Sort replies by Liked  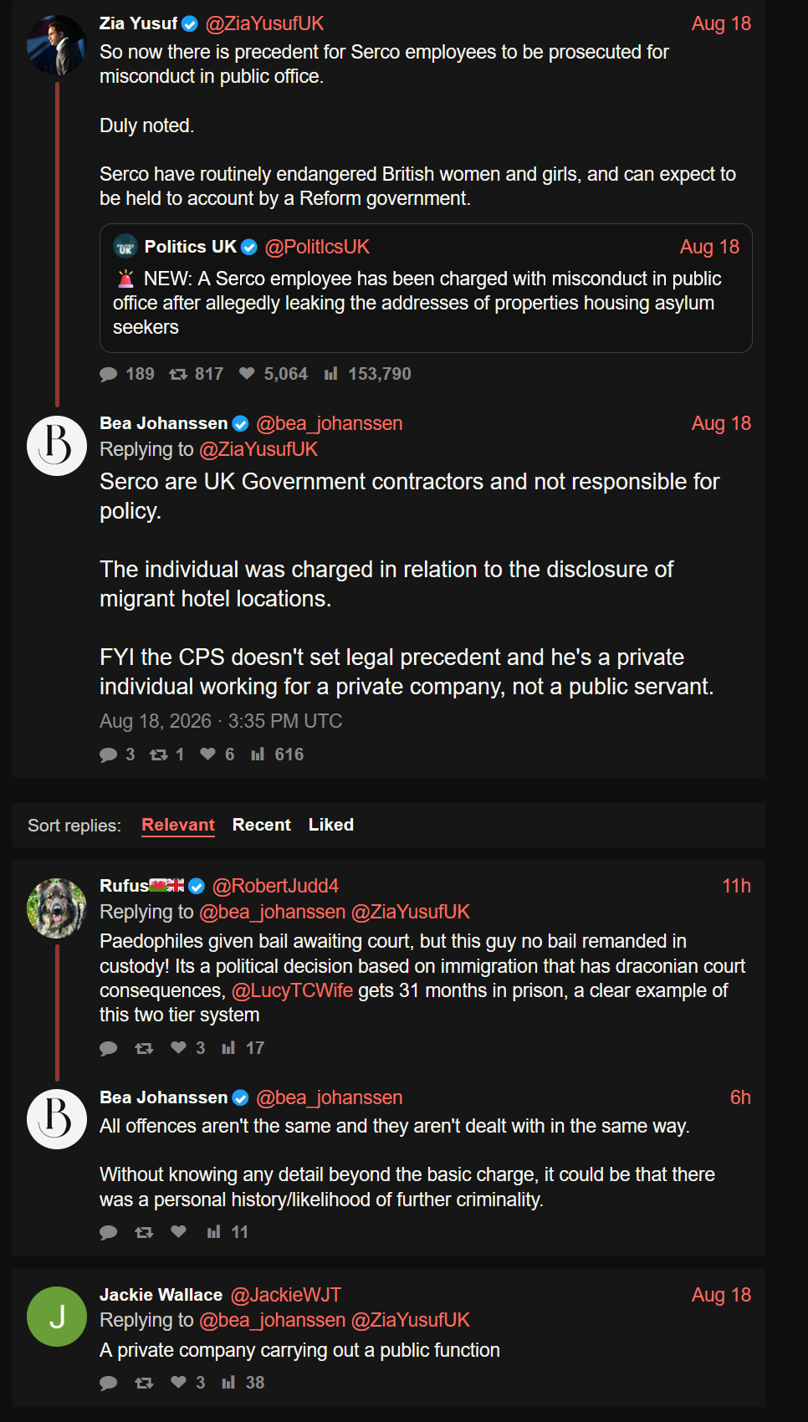(x=331, y=825)
